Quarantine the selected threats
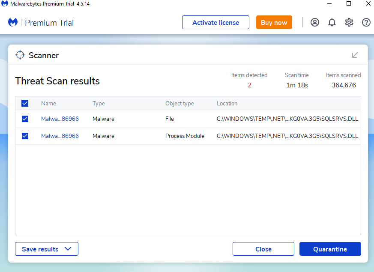The image size is (374, 272). click(330, 249)
